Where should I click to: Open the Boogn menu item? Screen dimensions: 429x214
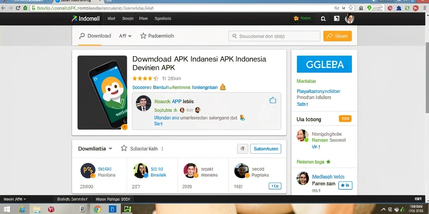point(128,18)
